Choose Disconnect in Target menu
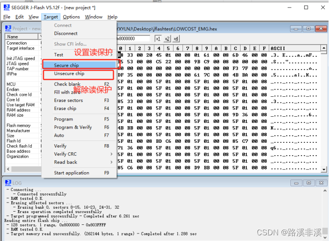 tap(79, 34)
